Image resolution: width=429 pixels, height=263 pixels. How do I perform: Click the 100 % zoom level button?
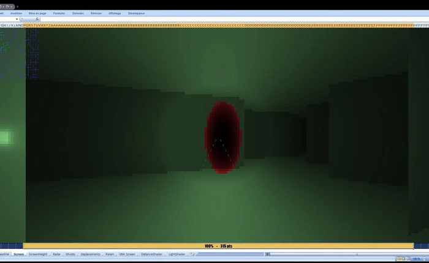point(416,259)
